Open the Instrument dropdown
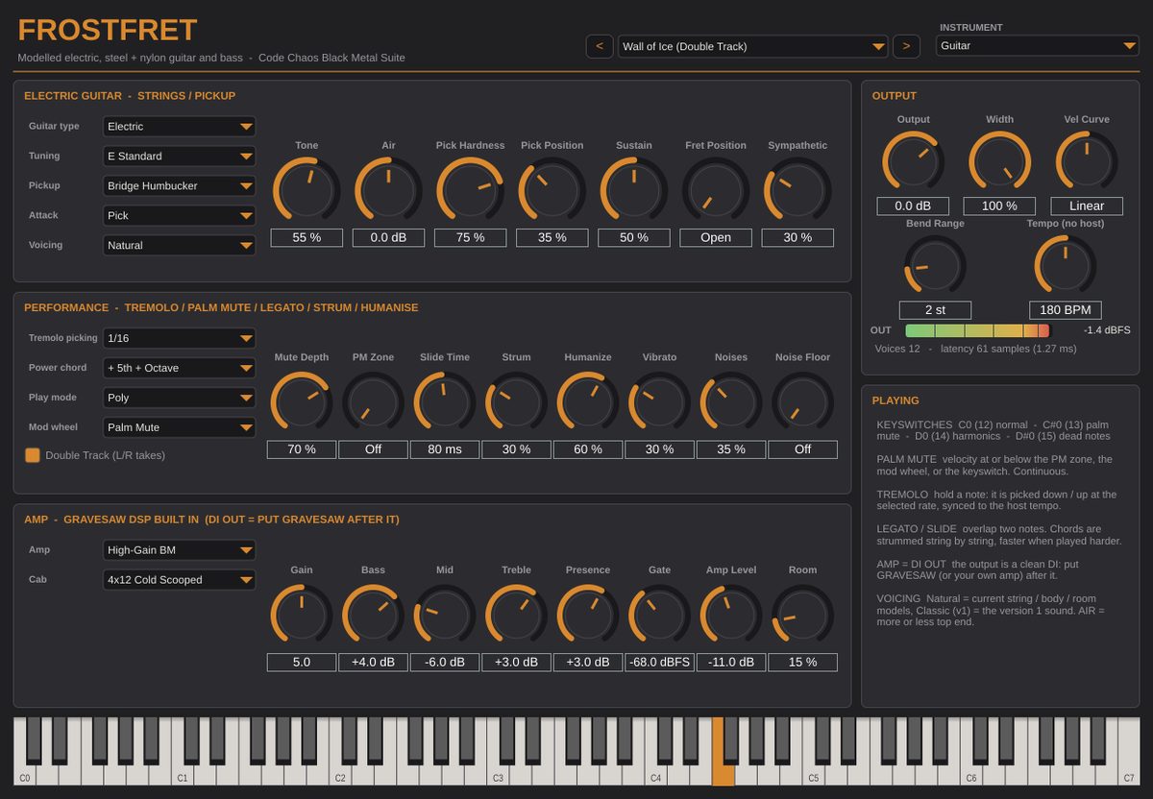Viewport: 1153px width, 799px height. pyautogui.click(x=1038, y=45)
